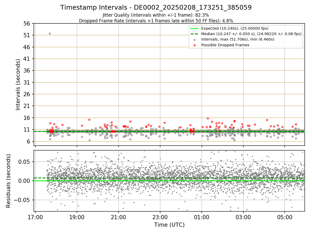Click the outlier point near 51 seconds

[x=50, y=34]
